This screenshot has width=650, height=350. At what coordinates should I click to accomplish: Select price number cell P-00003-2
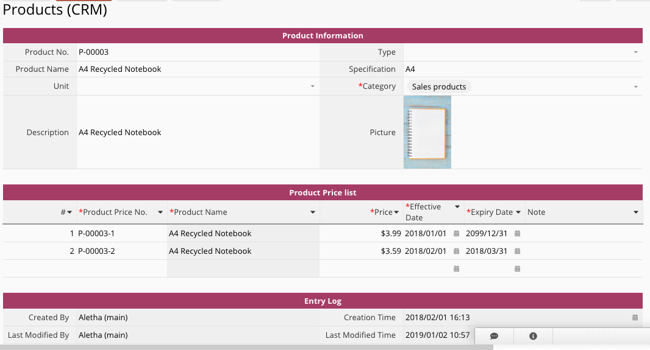click(x=122, y=251)
